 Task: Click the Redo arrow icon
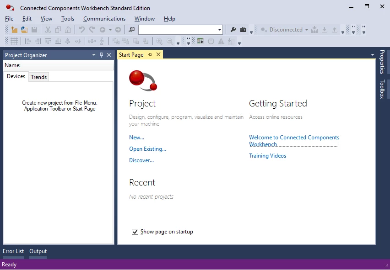point(92,30)
